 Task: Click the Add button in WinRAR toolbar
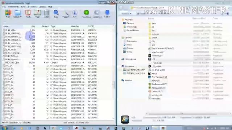tap(8, 14)
